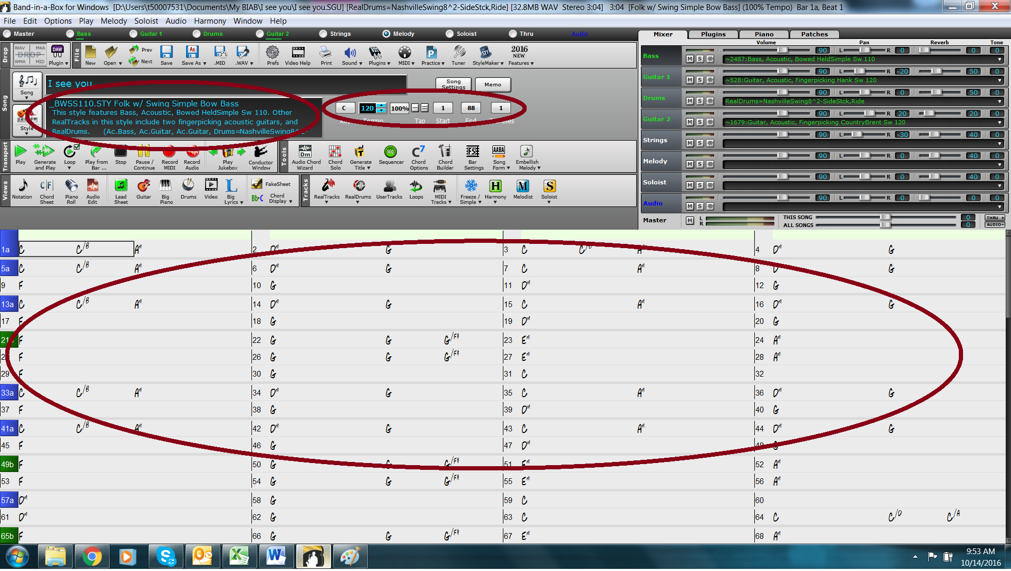Click the Play icon in Transport
Screen dimensions: 1011x571
(20, 155)
